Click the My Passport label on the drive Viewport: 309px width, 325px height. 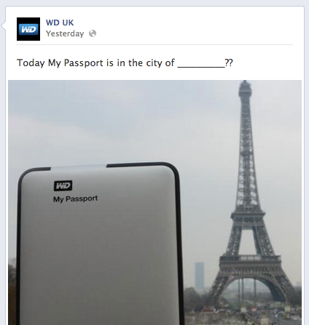click(76, 198)
